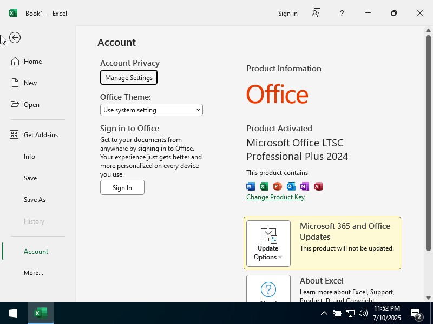433x324 pixels.
Task: Click Excel icon on Windows taskbar
Action: tap(41, 313)
